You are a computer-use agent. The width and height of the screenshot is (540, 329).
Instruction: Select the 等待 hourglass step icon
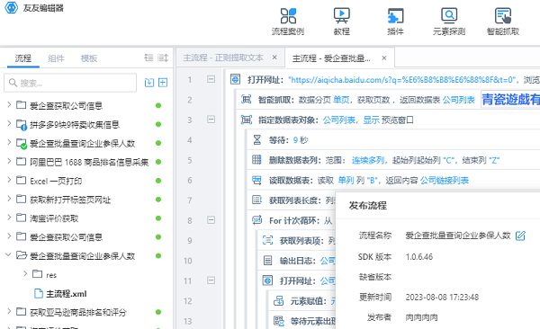click(256, 139)
